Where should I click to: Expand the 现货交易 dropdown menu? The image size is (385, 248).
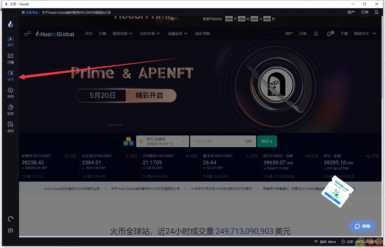122,34
